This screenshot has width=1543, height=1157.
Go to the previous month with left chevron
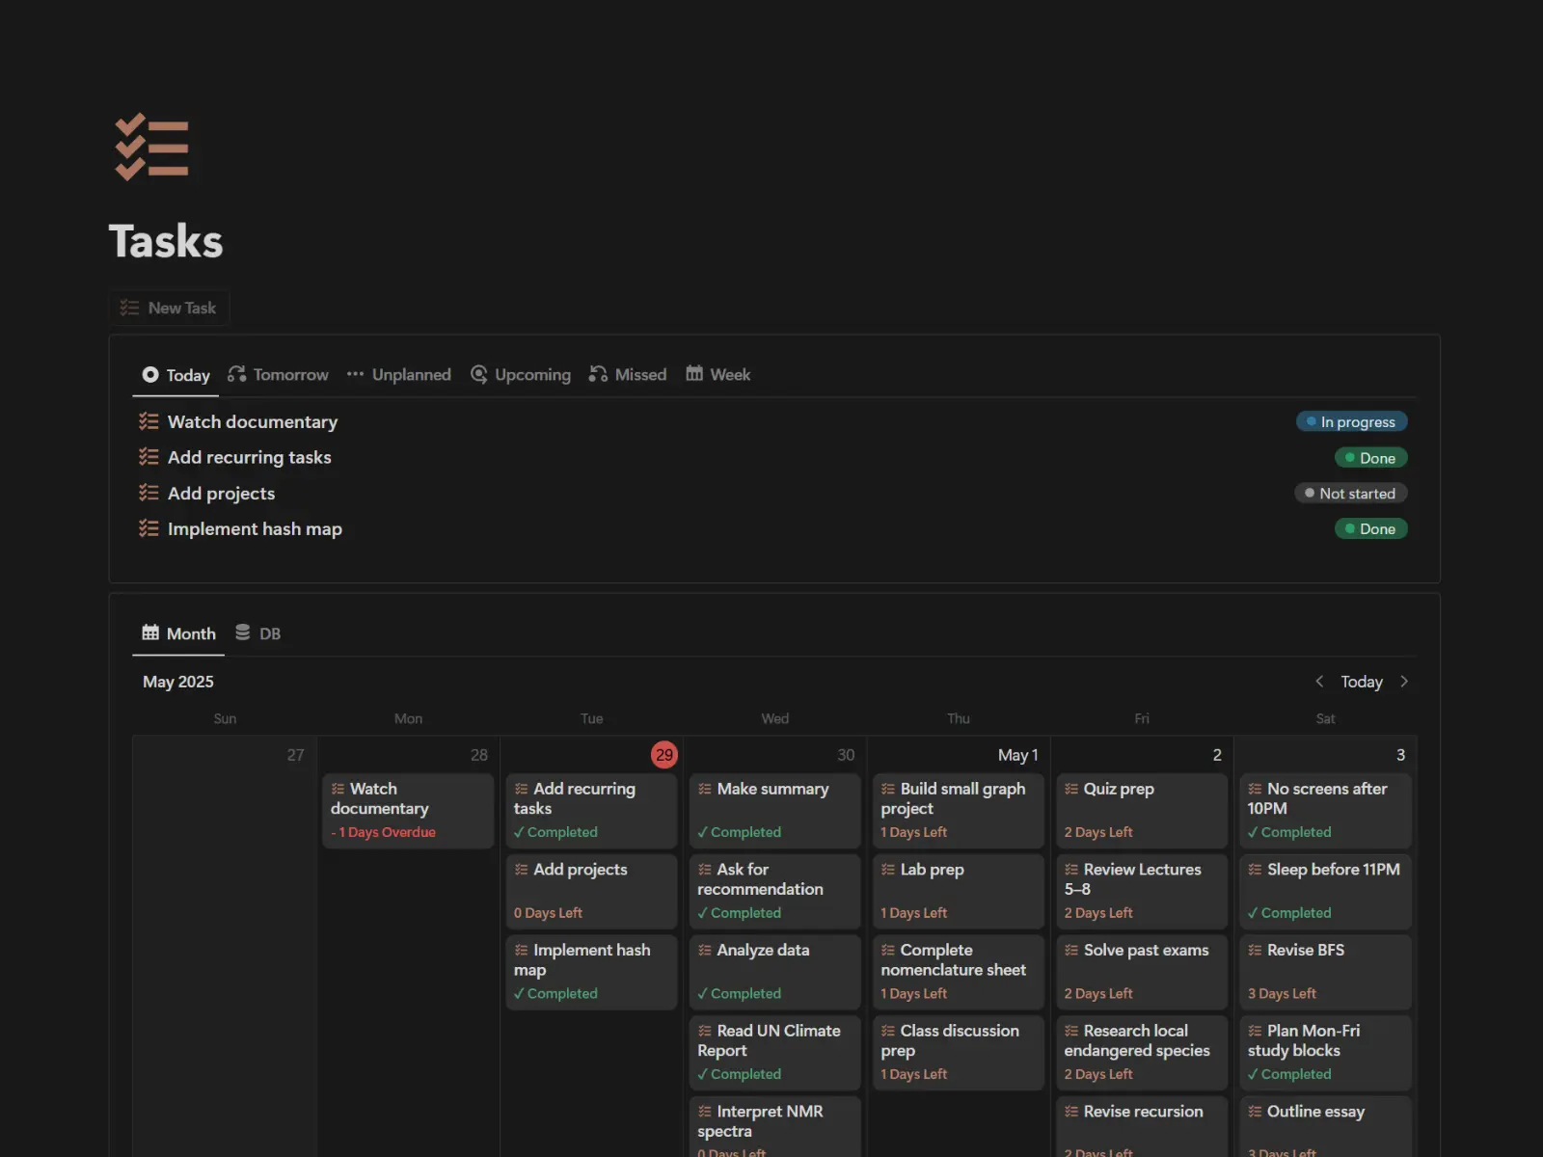tap(1319, 682)
